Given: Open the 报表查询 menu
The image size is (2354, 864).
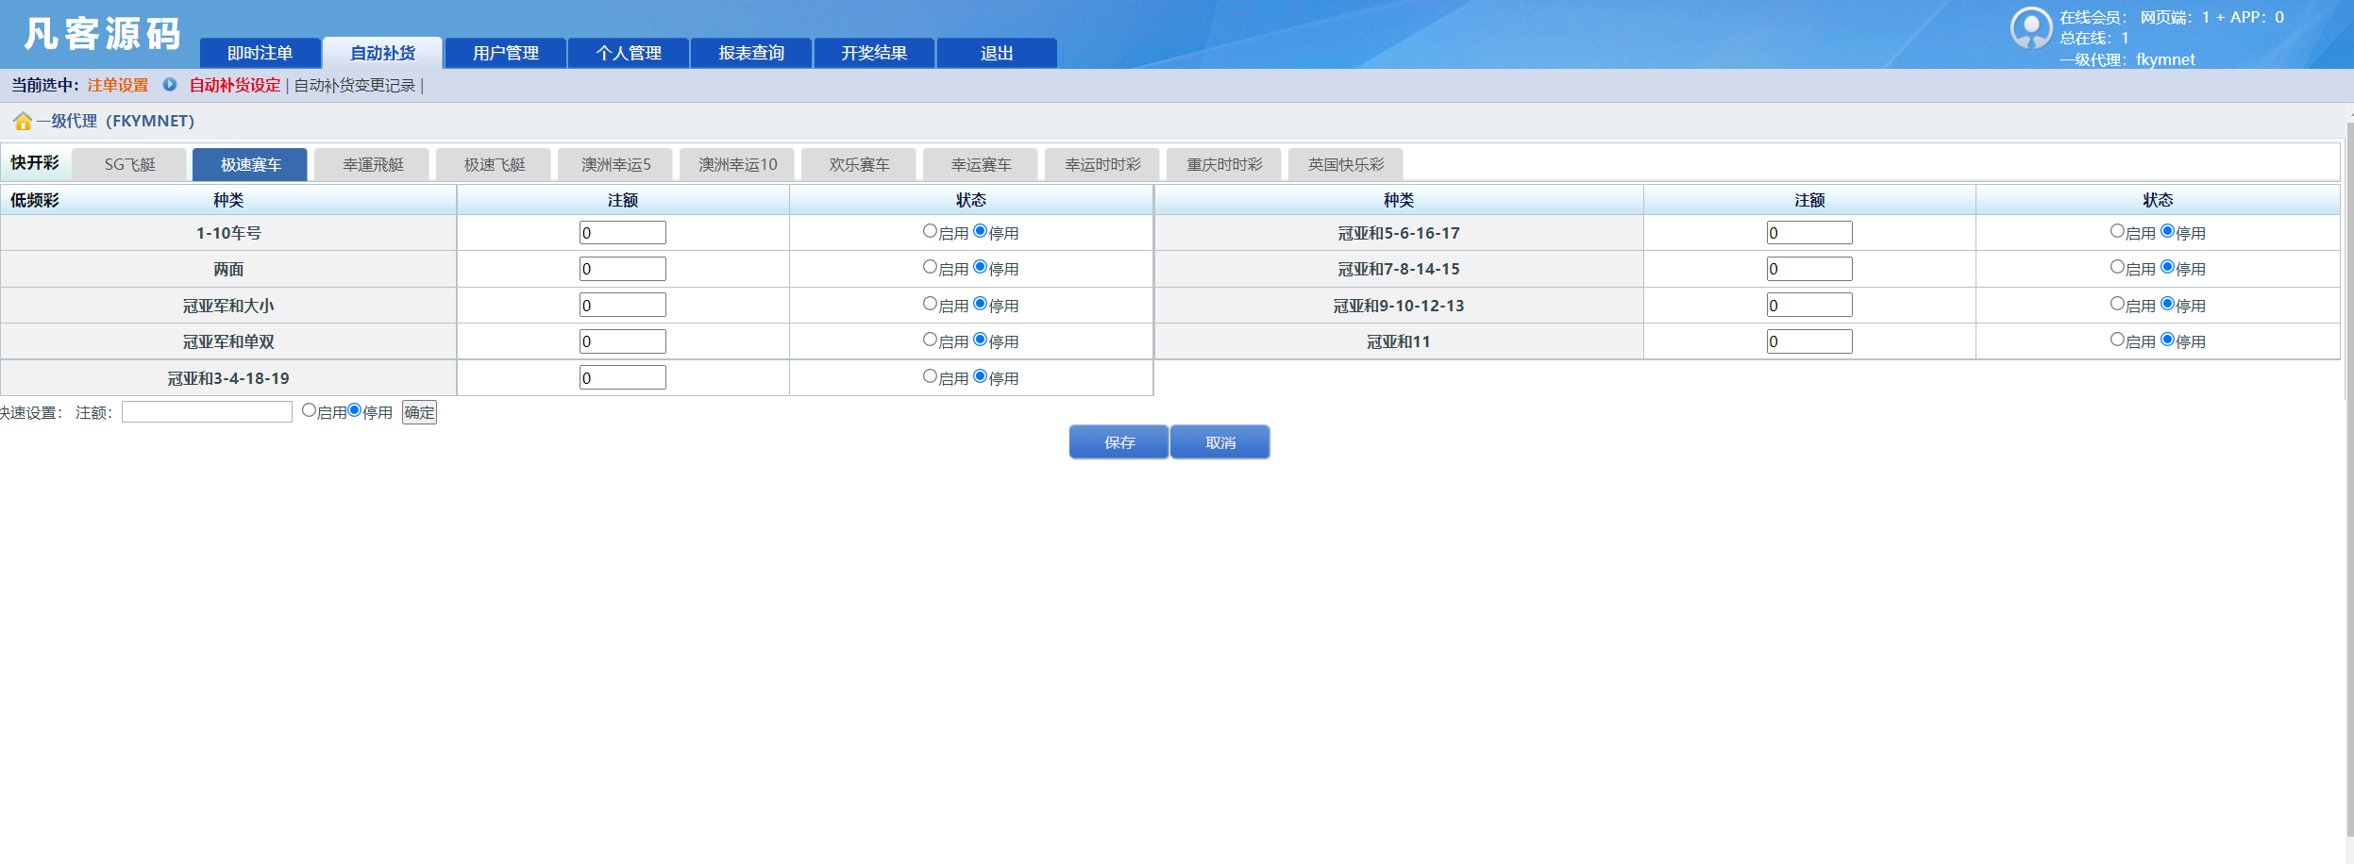Looking at the screenshot, I should [x=751, y=53].
